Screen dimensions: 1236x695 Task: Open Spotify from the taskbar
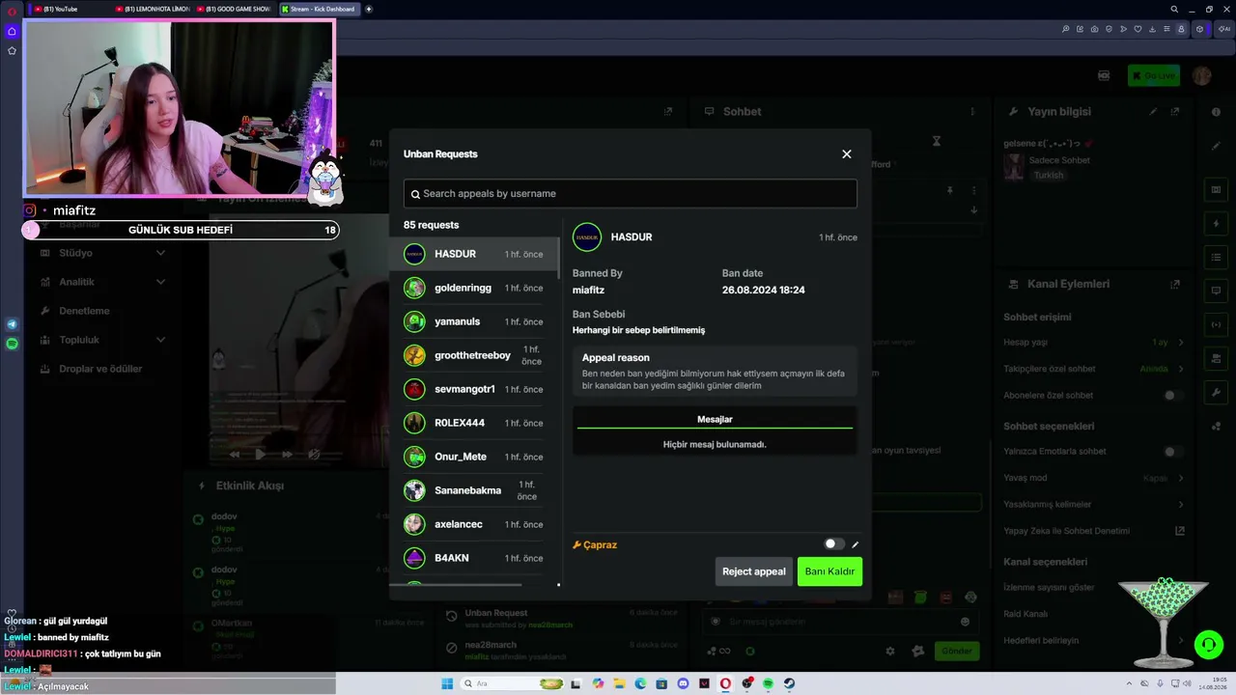(769, 683)
